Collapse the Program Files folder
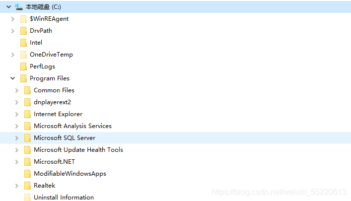351x201 pixels. coord(13,78)
